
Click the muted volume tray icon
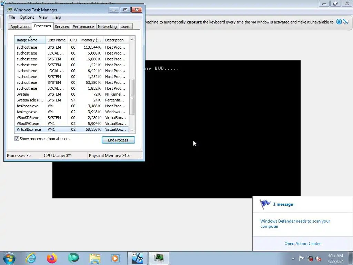[318, 258]
